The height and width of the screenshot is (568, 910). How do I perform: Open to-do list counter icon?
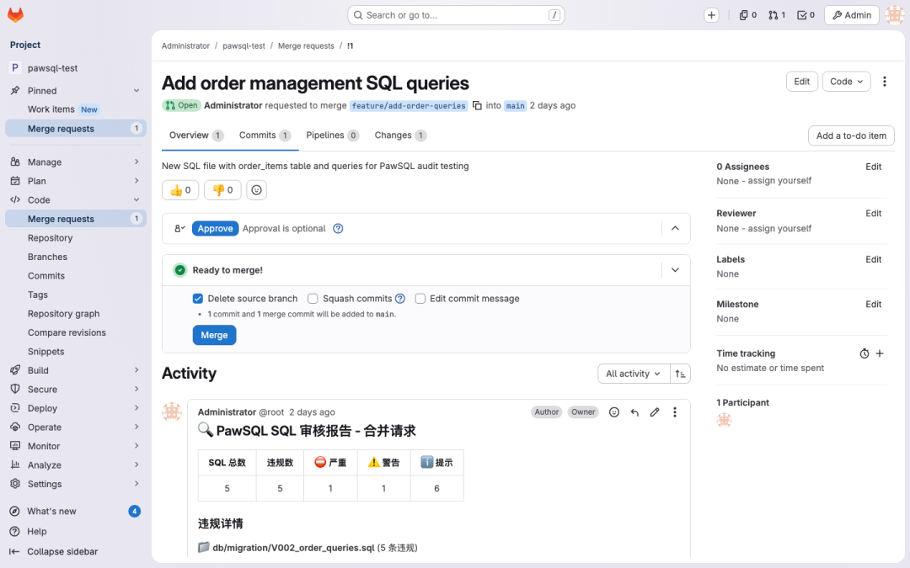point(806,16)
